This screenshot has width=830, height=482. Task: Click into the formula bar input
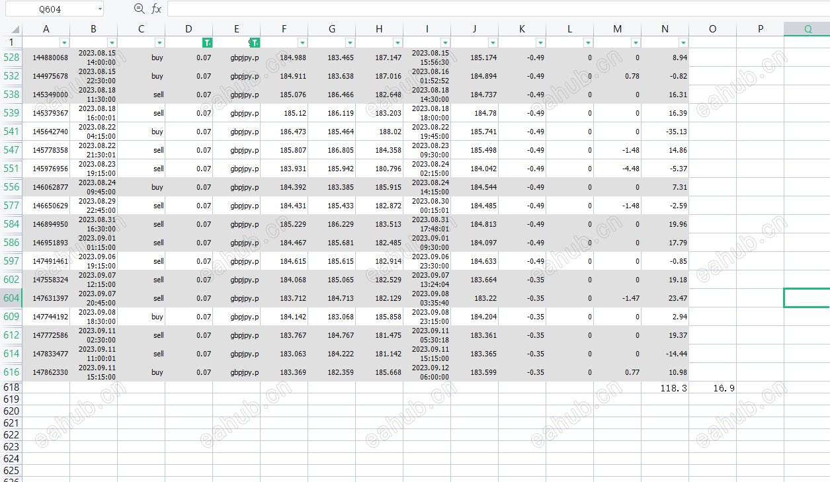[498, 9]
